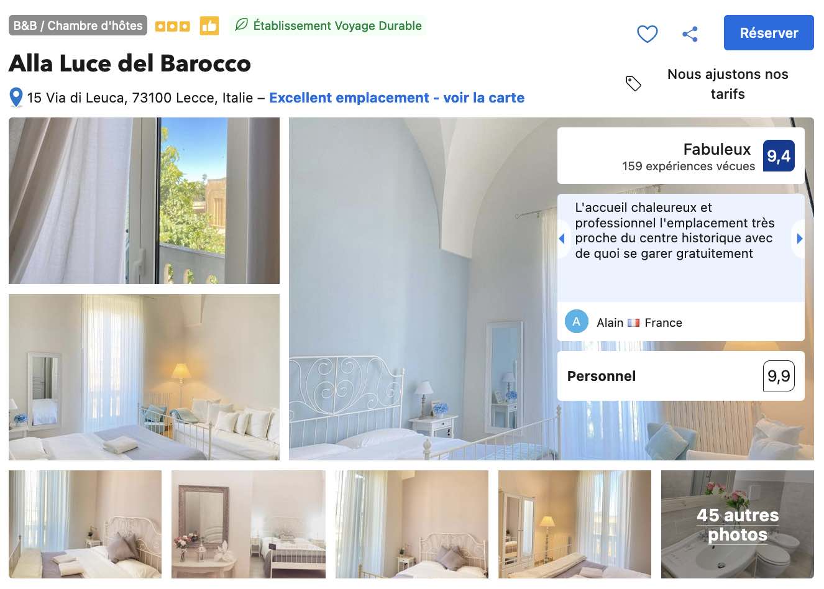824x589 pixels.
Task: Open the large vaulted ceiling room photo
Action: 423,289
